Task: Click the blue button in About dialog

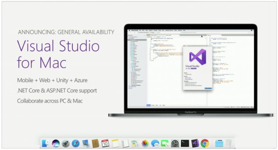Action: click(208, 88)
